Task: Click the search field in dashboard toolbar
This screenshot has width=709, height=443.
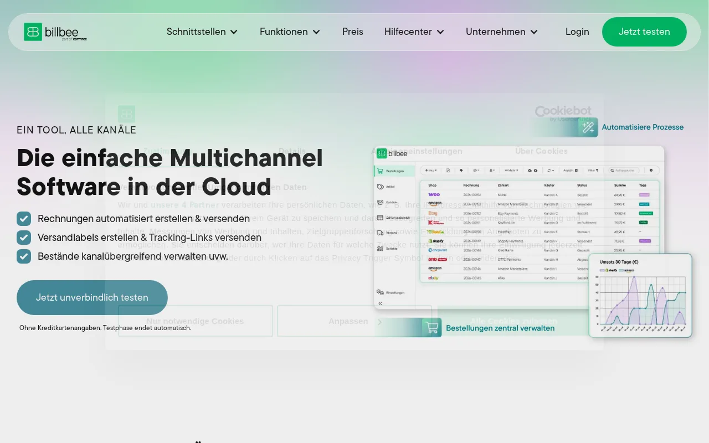Action: click(x=624, y=171)
